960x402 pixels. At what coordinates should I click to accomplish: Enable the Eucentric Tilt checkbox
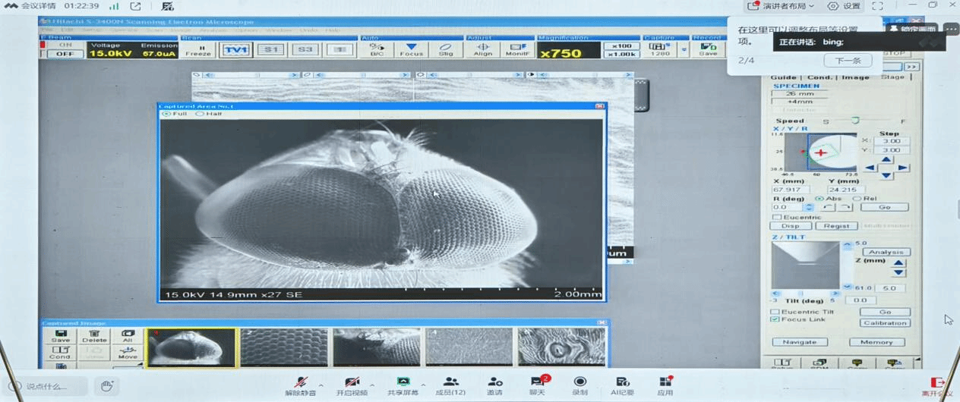775,312
